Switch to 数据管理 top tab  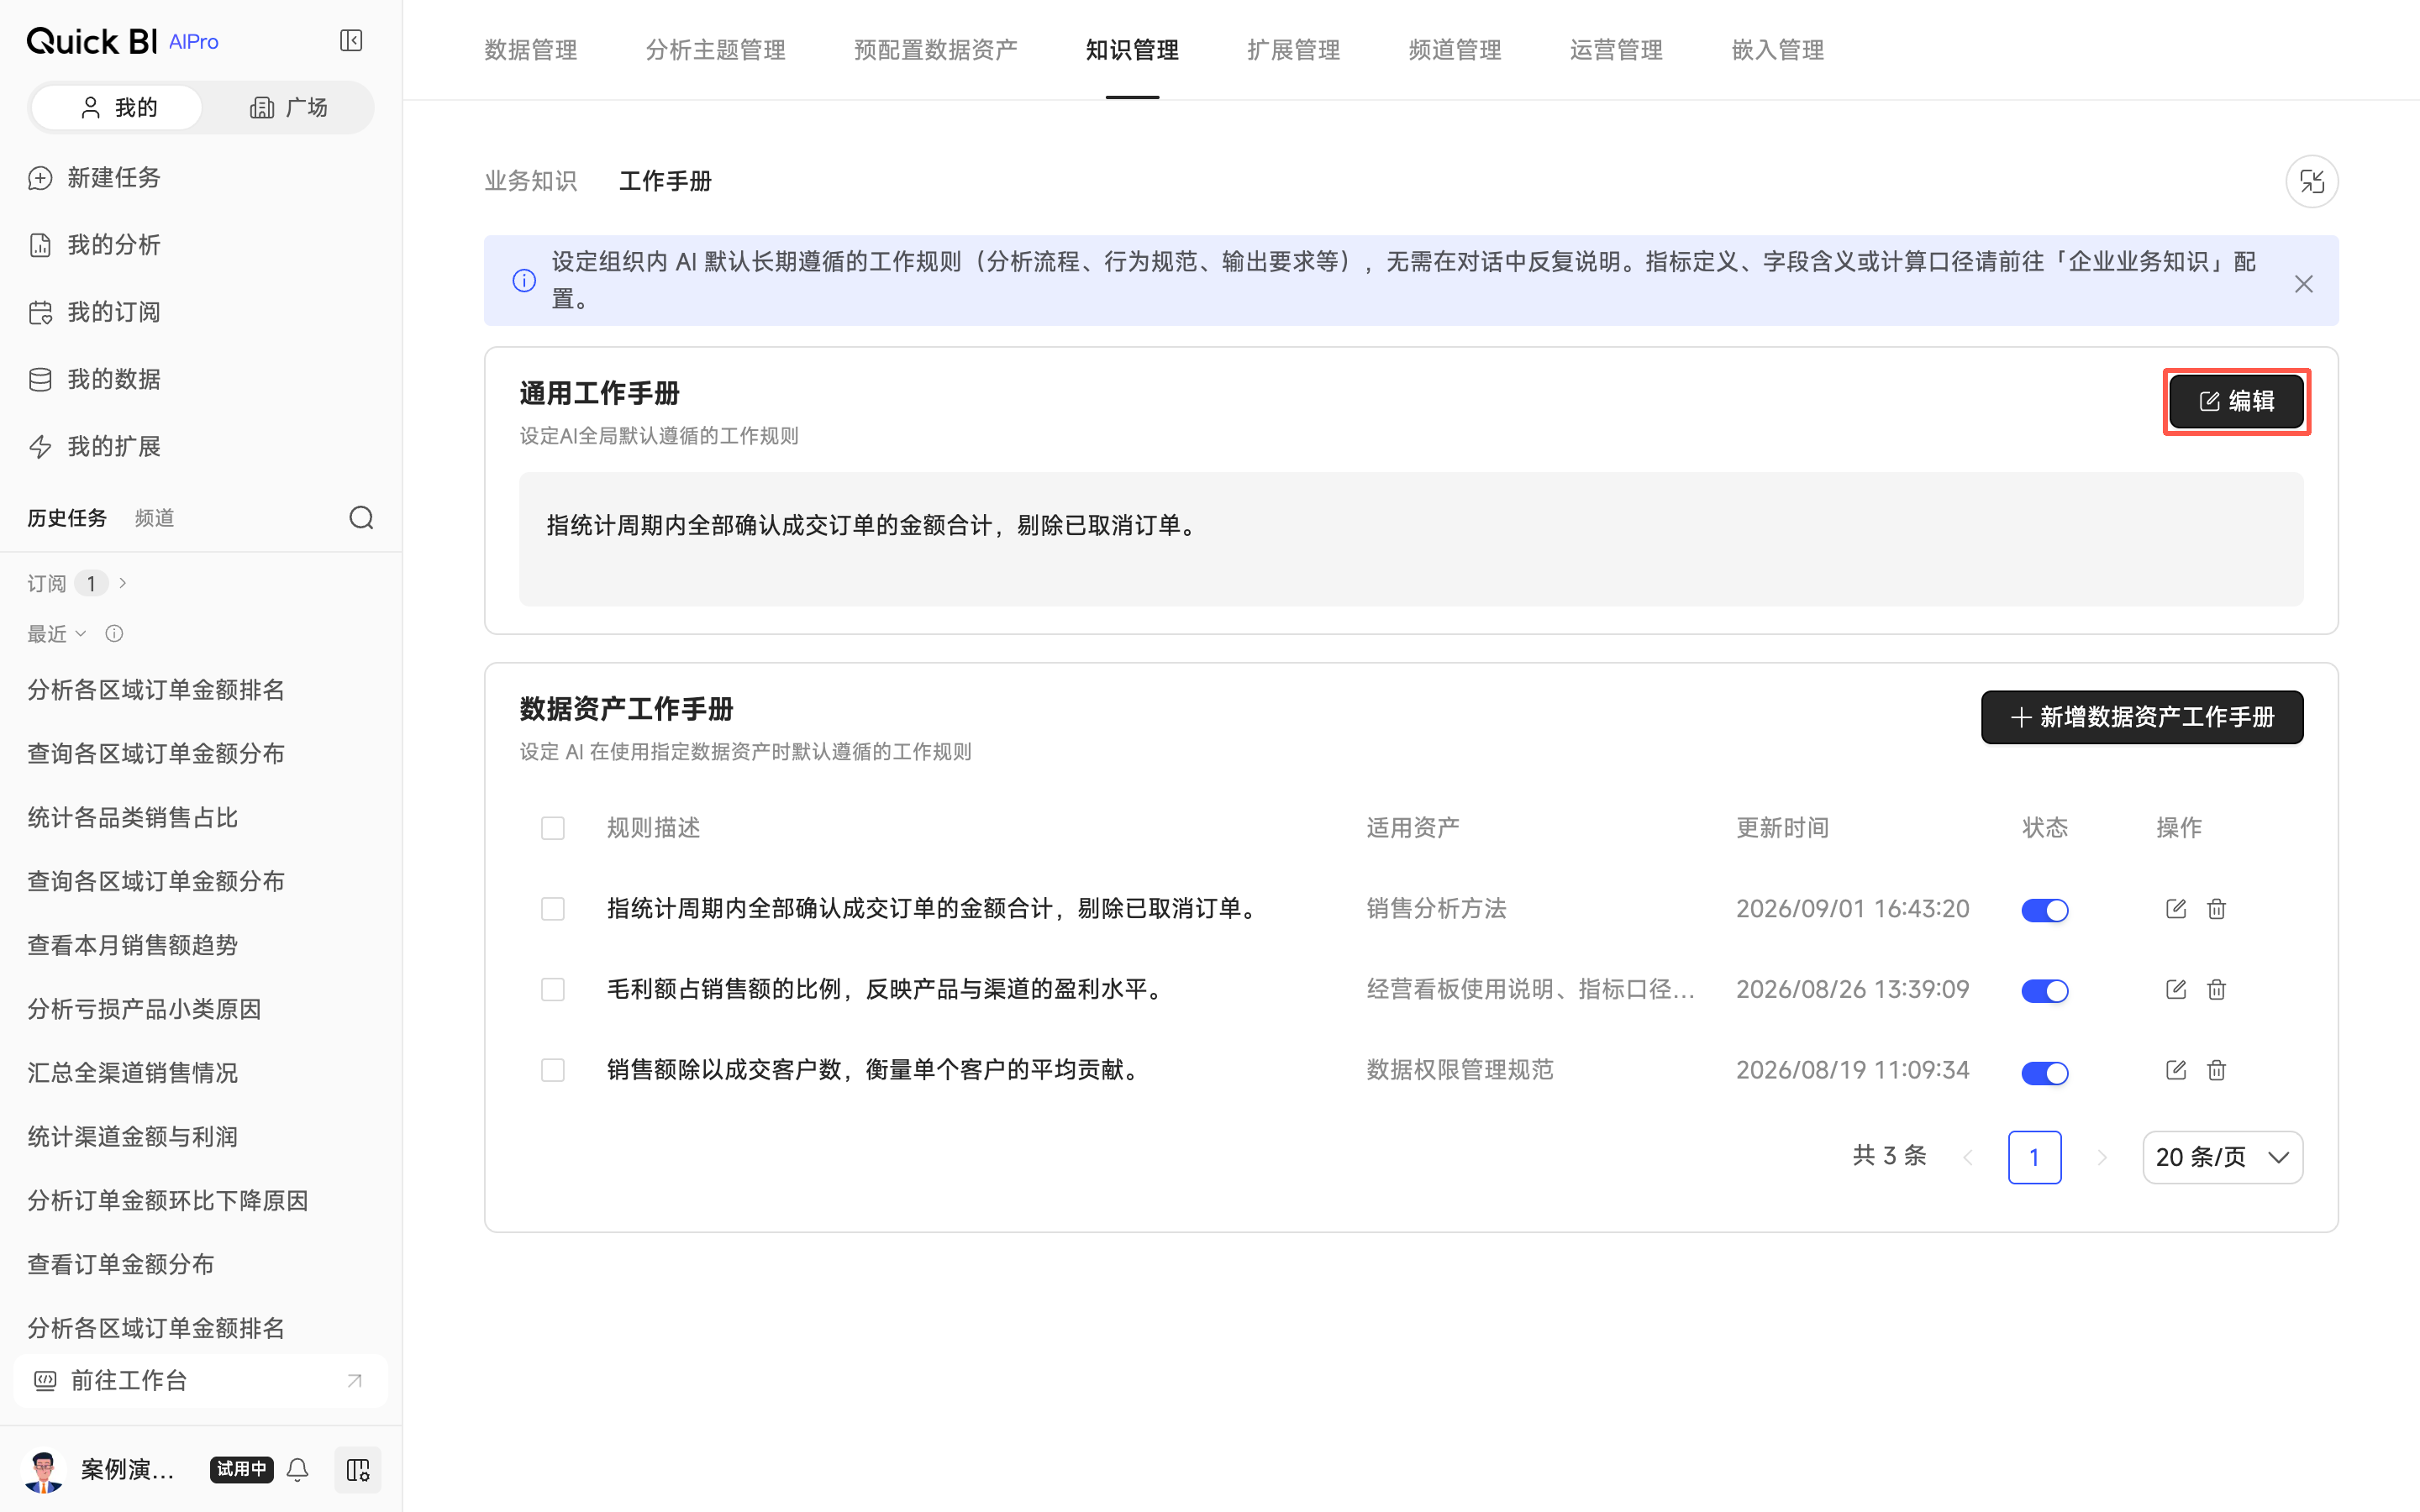530,50
